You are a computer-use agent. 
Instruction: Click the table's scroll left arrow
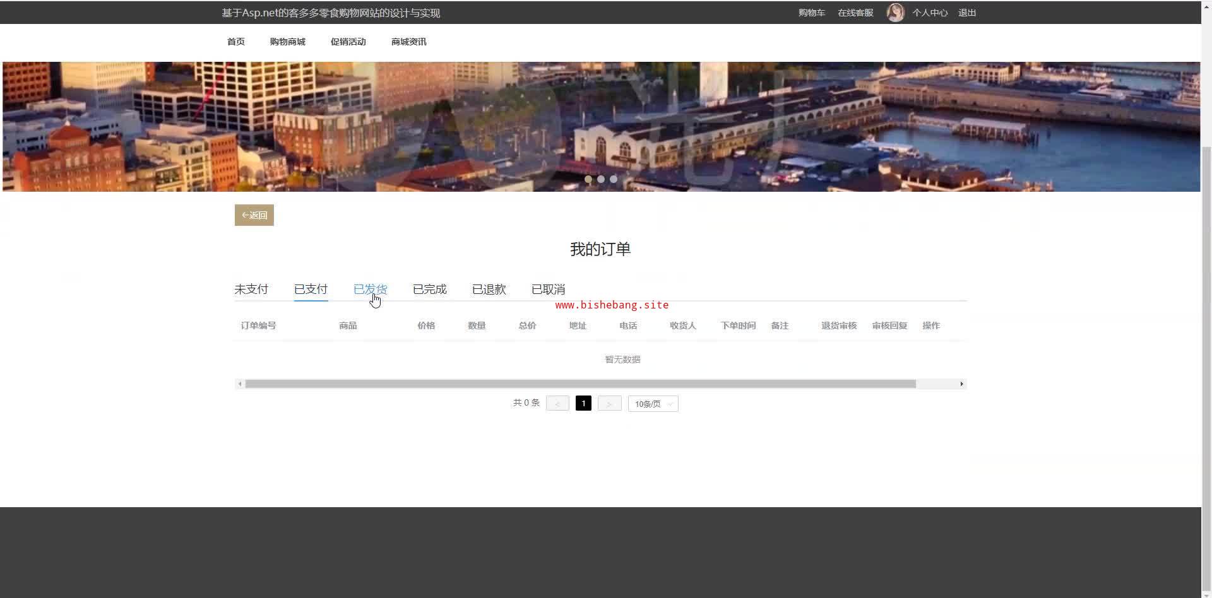tap(240, 384)
